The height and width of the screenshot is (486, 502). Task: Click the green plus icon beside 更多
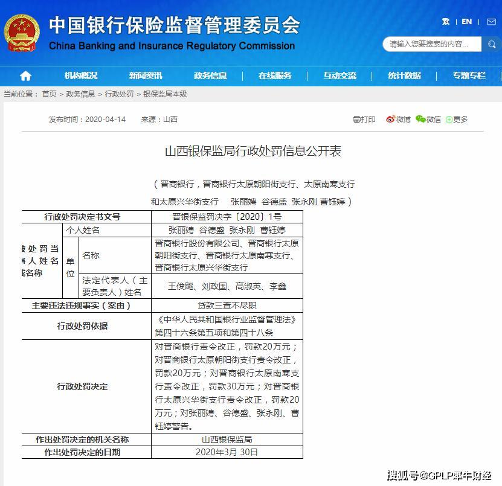(449, 120)
